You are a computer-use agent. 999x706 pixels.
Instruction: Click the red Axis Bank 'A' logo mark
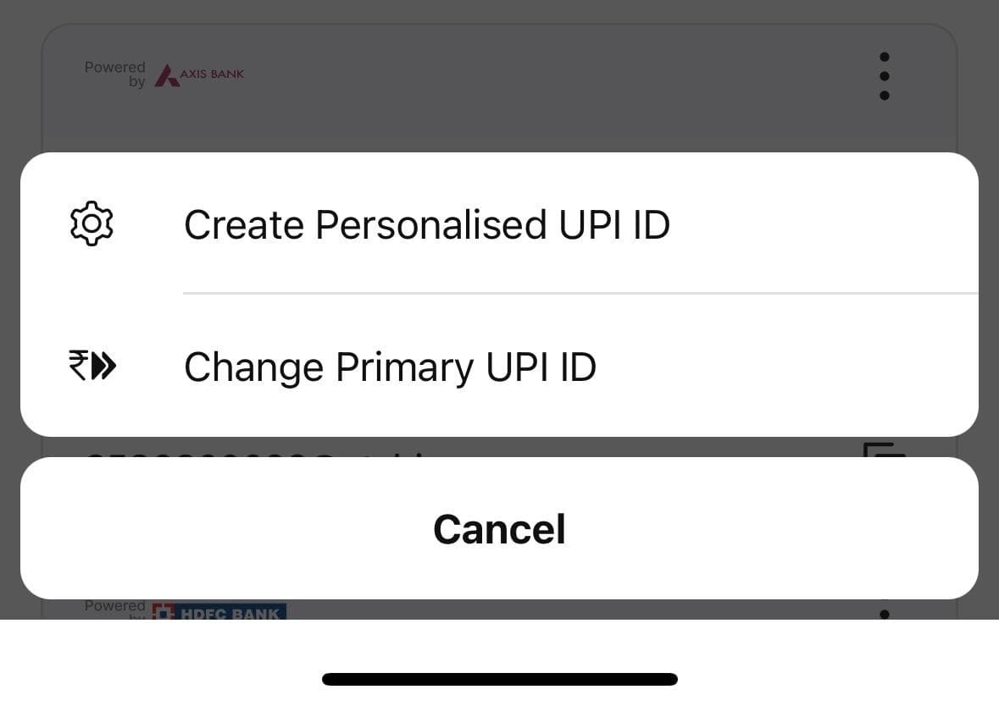167,76
